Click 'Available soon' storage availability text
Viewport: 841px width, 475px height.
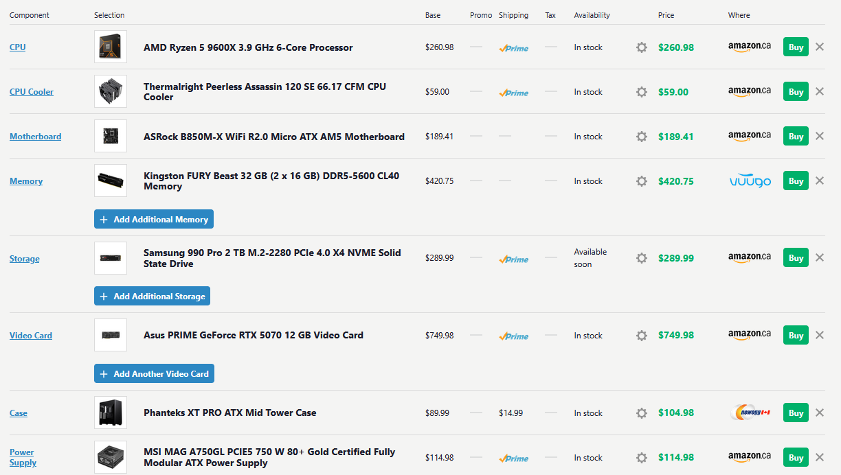point(591,258)
